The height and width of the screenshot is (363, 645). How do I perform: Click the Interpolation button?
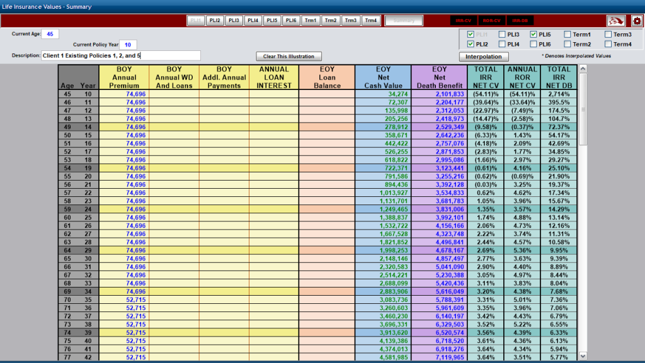pyautogui.click(x=484, y=57)
